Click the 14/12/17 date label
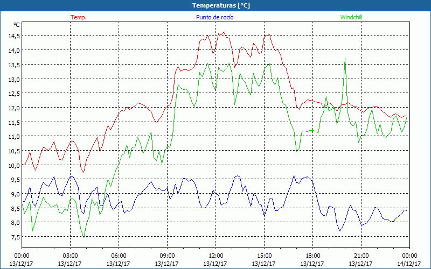This screenshot has height=269, width=431. point(409,264)
